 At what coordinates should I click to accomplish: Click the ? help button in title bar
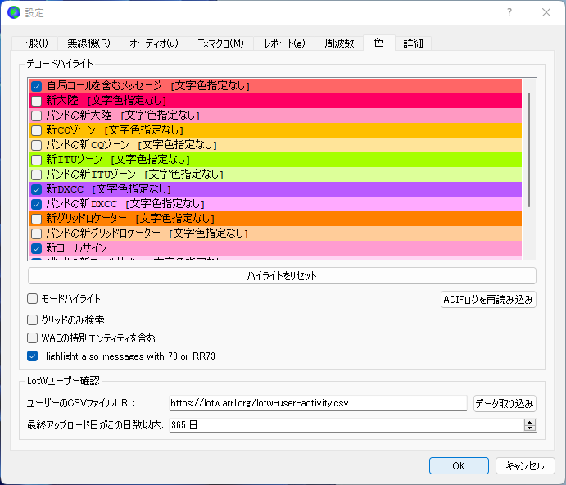click(x=509, y=12)
